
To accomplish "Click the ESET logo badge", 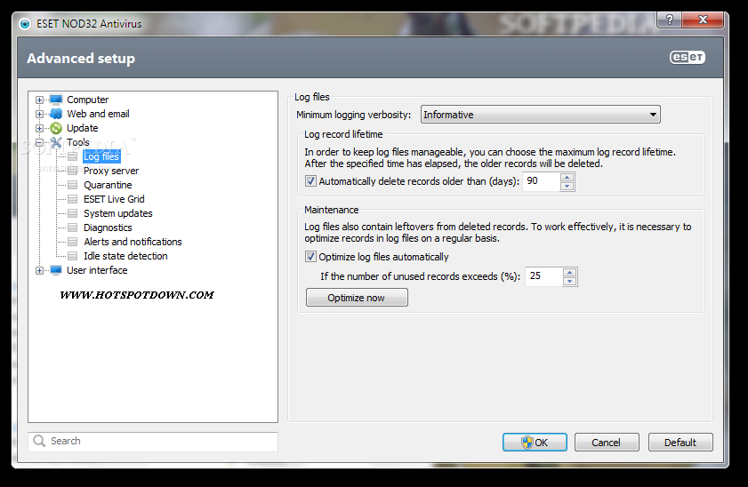I will pyautogui.click(x=688, y=58).
